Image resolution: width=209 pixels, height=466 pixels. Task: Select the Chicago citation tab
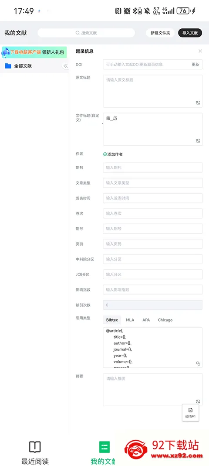click(165, 320)
